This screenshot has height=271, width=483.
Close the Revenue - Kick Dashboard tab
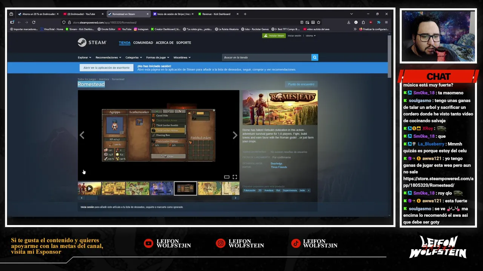[237, 14]
